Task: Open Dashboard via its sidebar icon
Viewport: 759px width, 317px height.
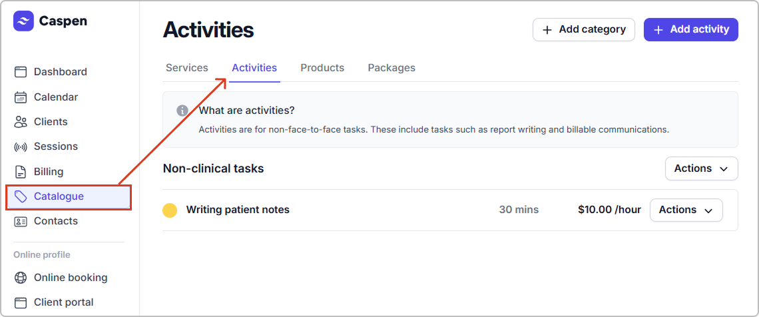Action: coord(21,72)
